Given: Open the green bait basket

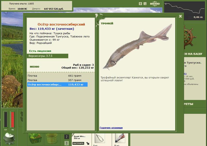Looking at the screenshot, I should 35,139.
